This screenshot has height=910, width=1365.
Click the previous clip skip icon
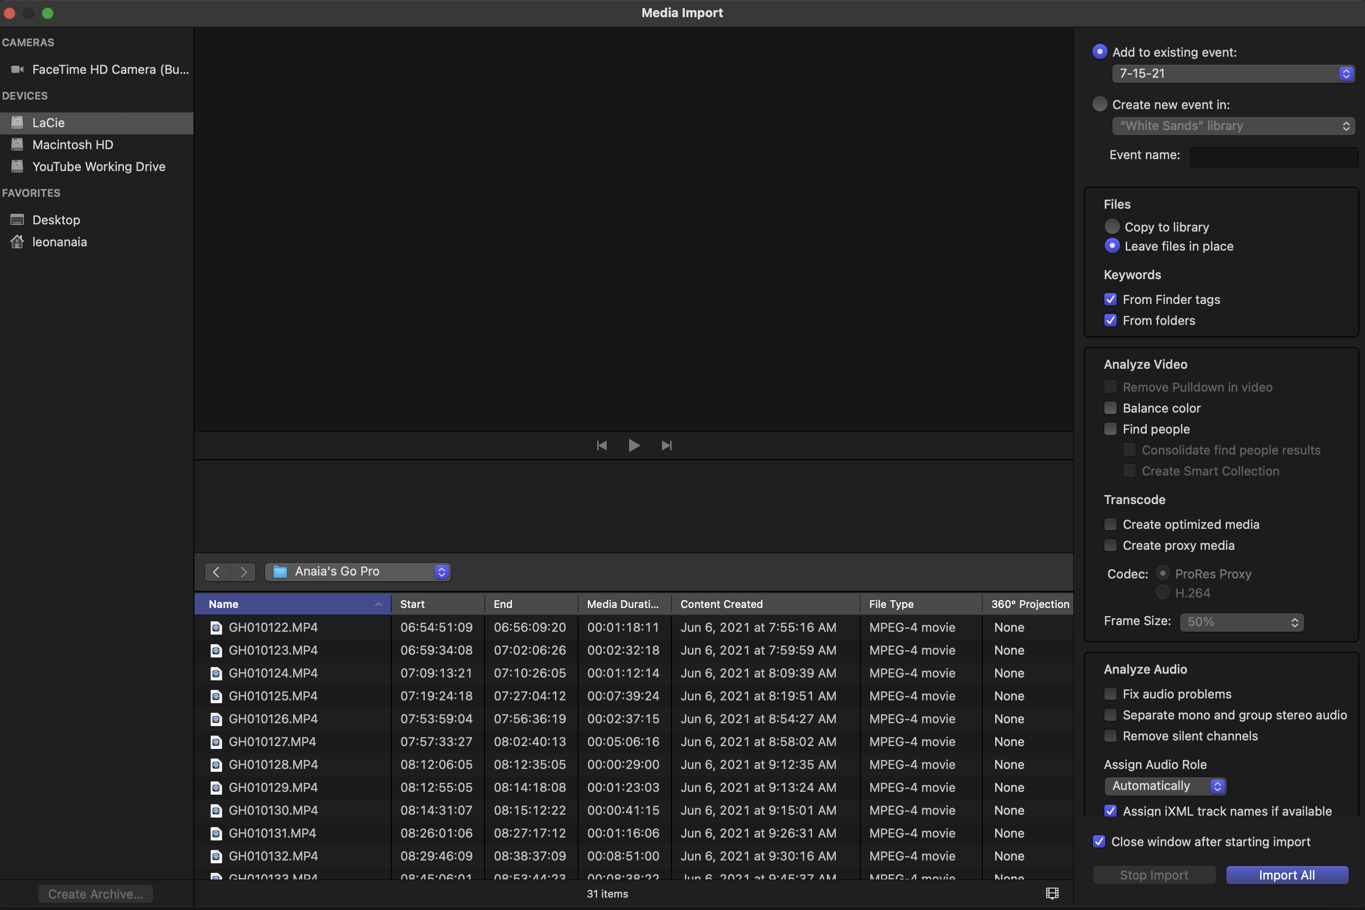(x=601, y=445)
